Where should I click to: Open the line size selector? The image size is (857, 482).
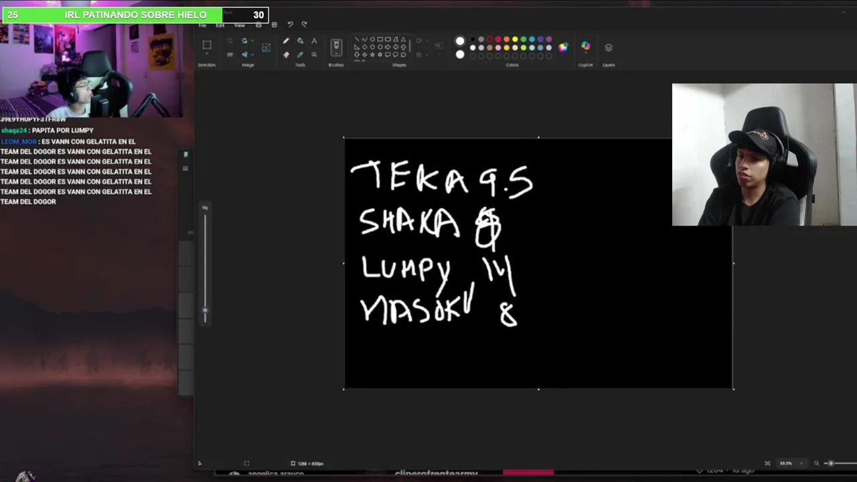coord(439,46)
